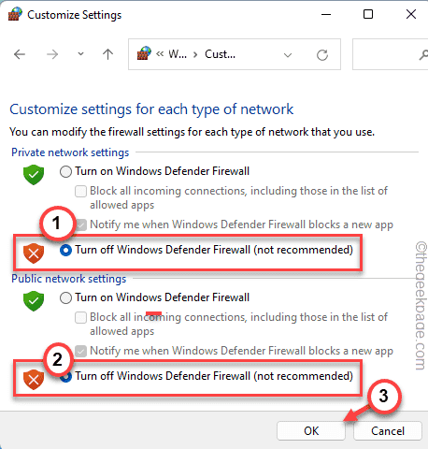Viewport: 428px width, 449px height.
Task: Select Turn on Firewall for public network
Action: click(x=65, y=297)
